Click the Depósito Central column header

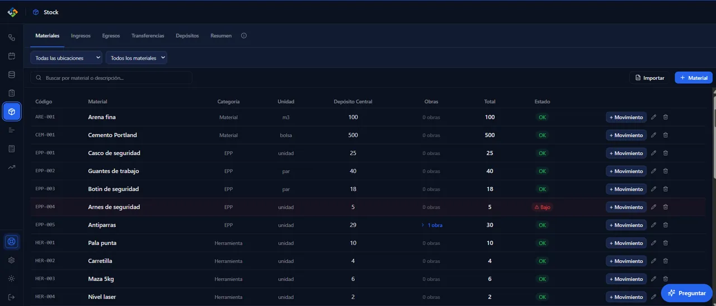click(353, 101)
